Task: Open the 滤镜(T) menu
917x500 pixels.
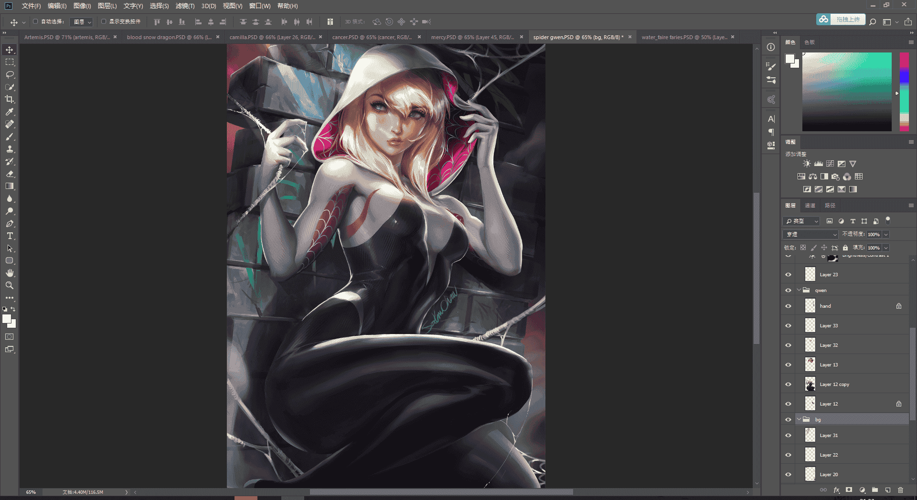Action: (x=185, y=6)
